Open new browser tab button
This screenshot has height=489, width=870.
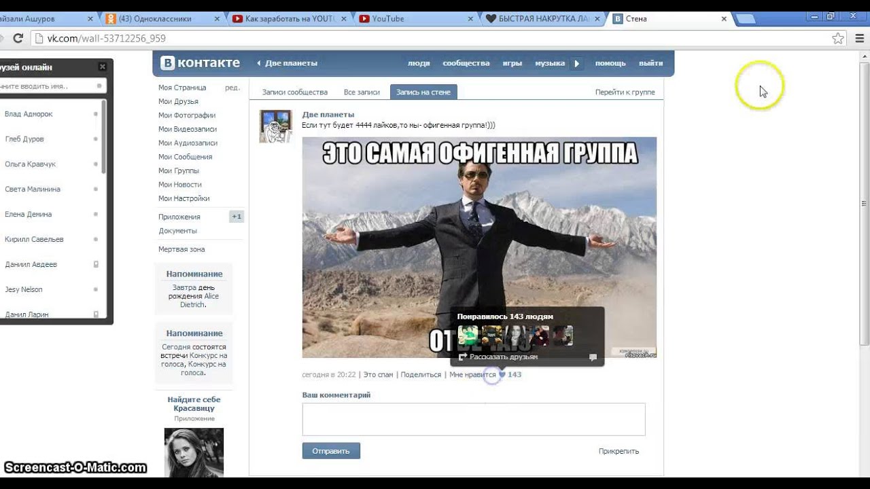(746, 19)
